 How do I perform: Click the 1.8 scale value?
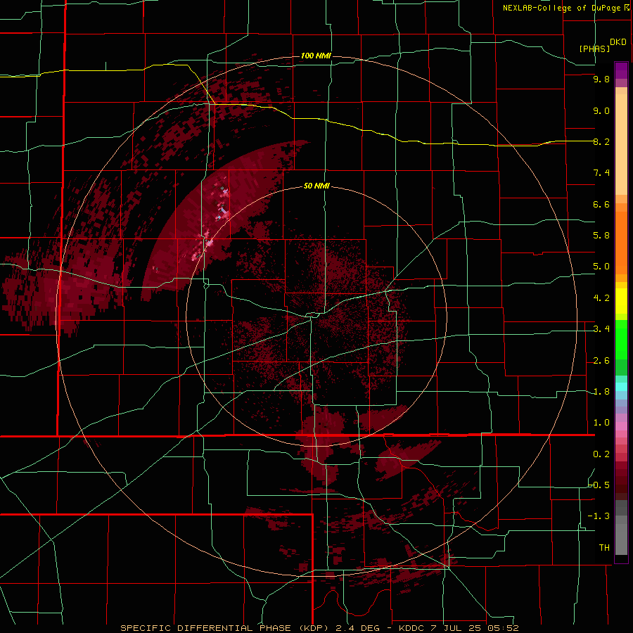tap(601, 392)
